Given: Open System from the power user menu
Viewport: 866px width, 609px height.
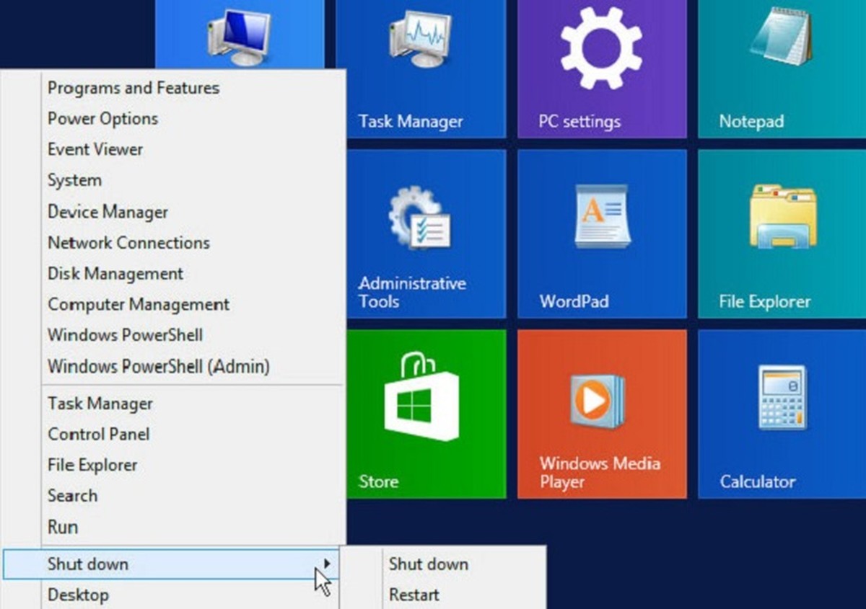Looking at the screenshot, I should click(74, 181).
